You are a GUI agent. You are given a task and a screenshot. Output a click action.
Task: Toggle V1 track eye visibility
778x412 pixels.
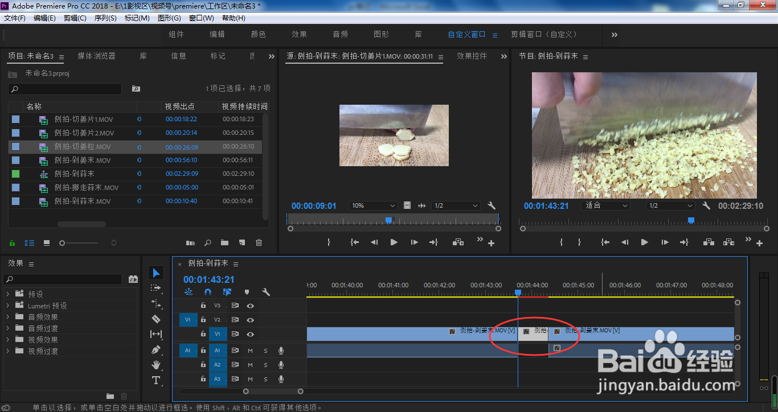pyautogui.click(x=250, y=334)
